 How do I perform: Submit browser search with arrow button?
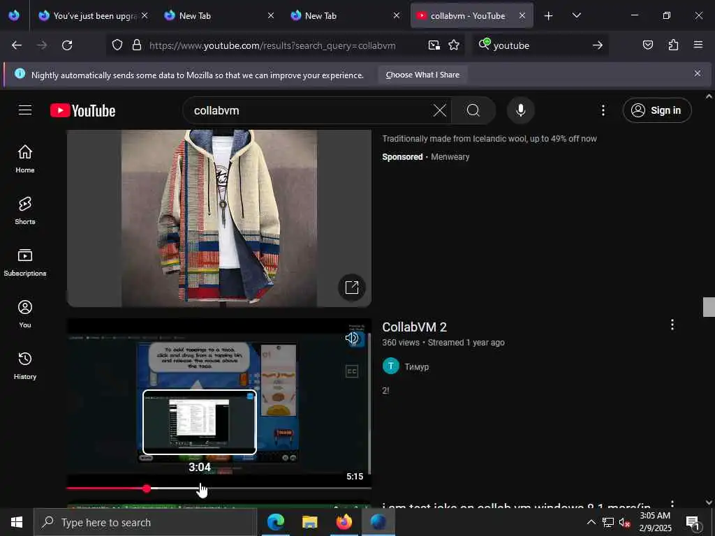click(598, 45)
